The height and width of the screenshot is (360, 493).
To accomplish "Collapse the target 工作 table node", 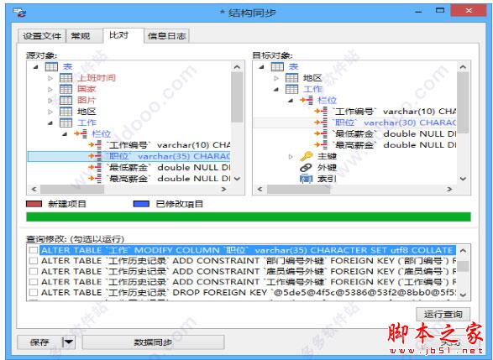I will pos(276,89).
